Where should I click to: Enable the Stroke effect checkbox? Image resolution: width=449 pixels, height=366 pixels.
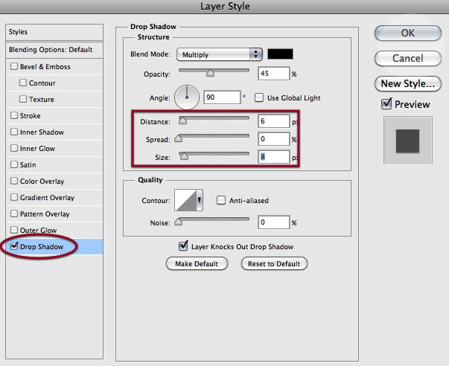click(x=13, y=115)
